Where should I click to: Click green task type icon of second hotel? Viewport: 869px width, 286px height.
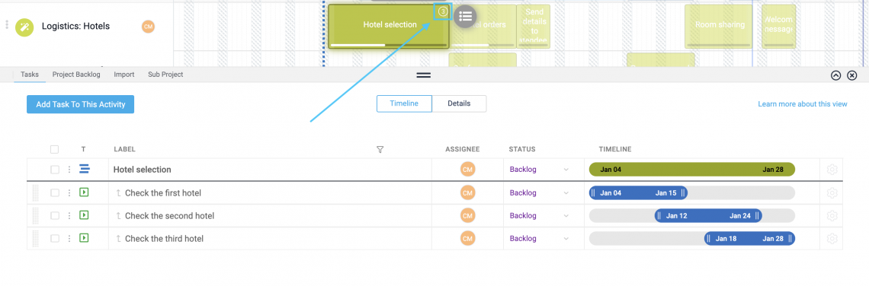click(x=85, y=215)
